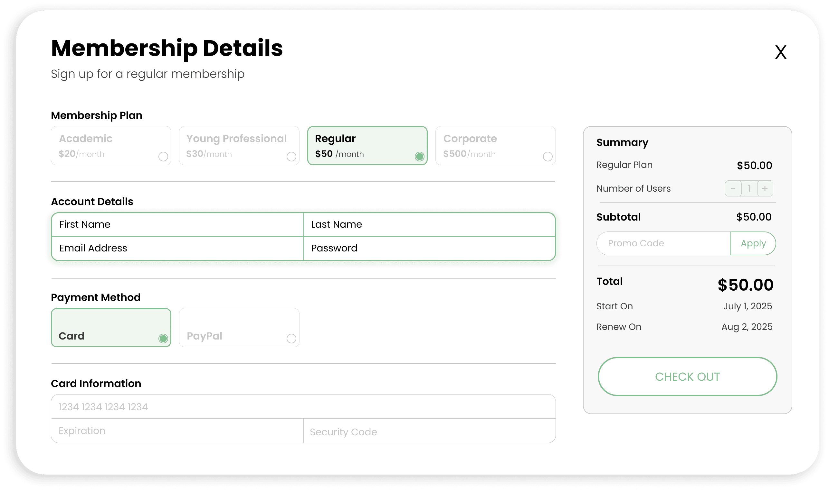
Task: Focus the Last Name field
Action: point(429,224)
